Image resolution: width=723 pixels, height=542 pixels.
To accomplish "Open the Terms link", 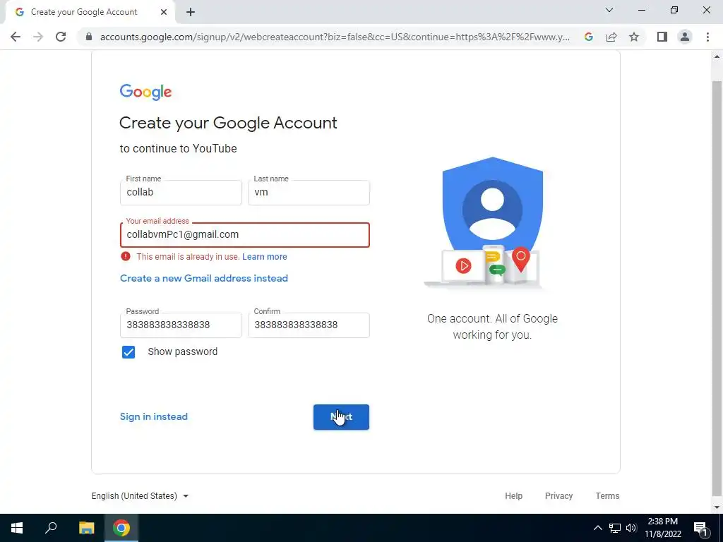I will (607, 496).
